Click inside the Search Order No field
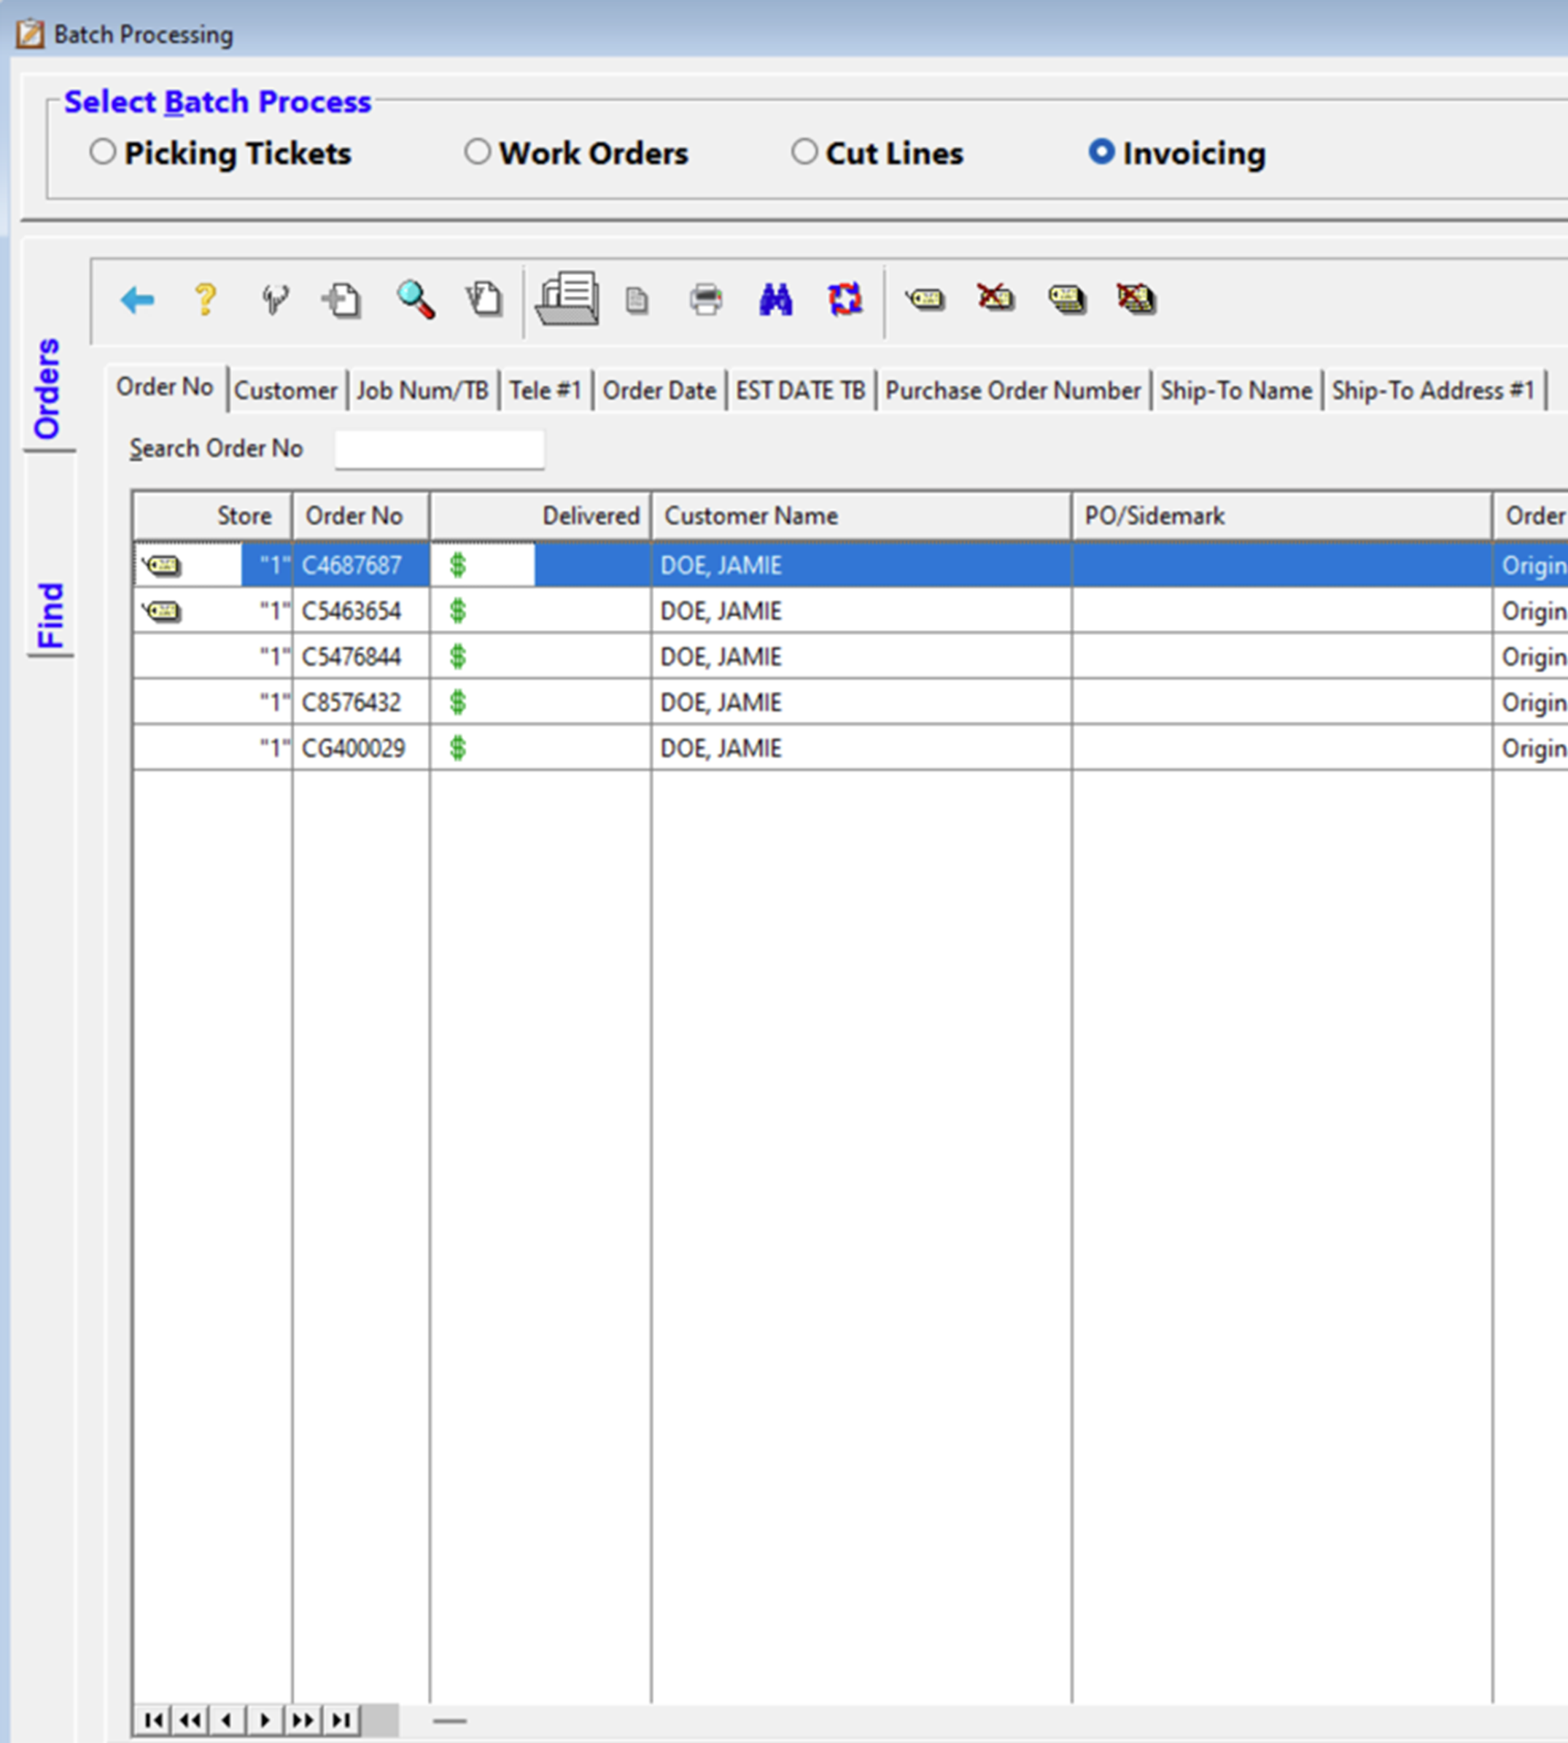 pyautogui.click(x=439, y=448)
